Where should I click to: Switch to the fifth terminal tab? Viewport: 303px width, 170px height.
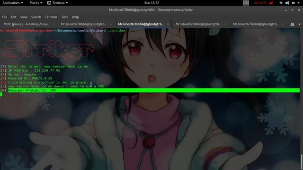pos(256,24)
